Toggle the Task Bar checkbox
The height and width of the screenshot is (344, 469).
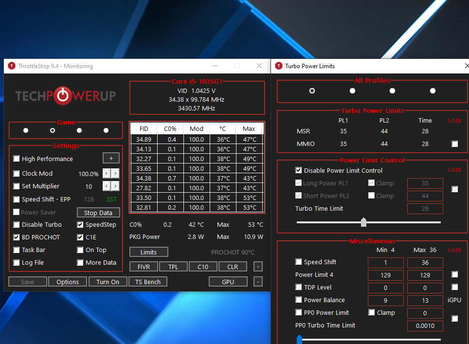pos(17,250)
